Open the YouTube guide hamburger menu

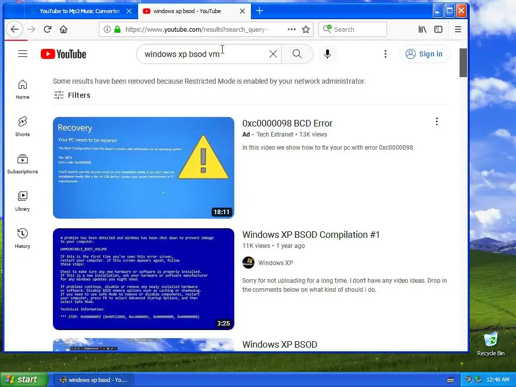[23, 53]
